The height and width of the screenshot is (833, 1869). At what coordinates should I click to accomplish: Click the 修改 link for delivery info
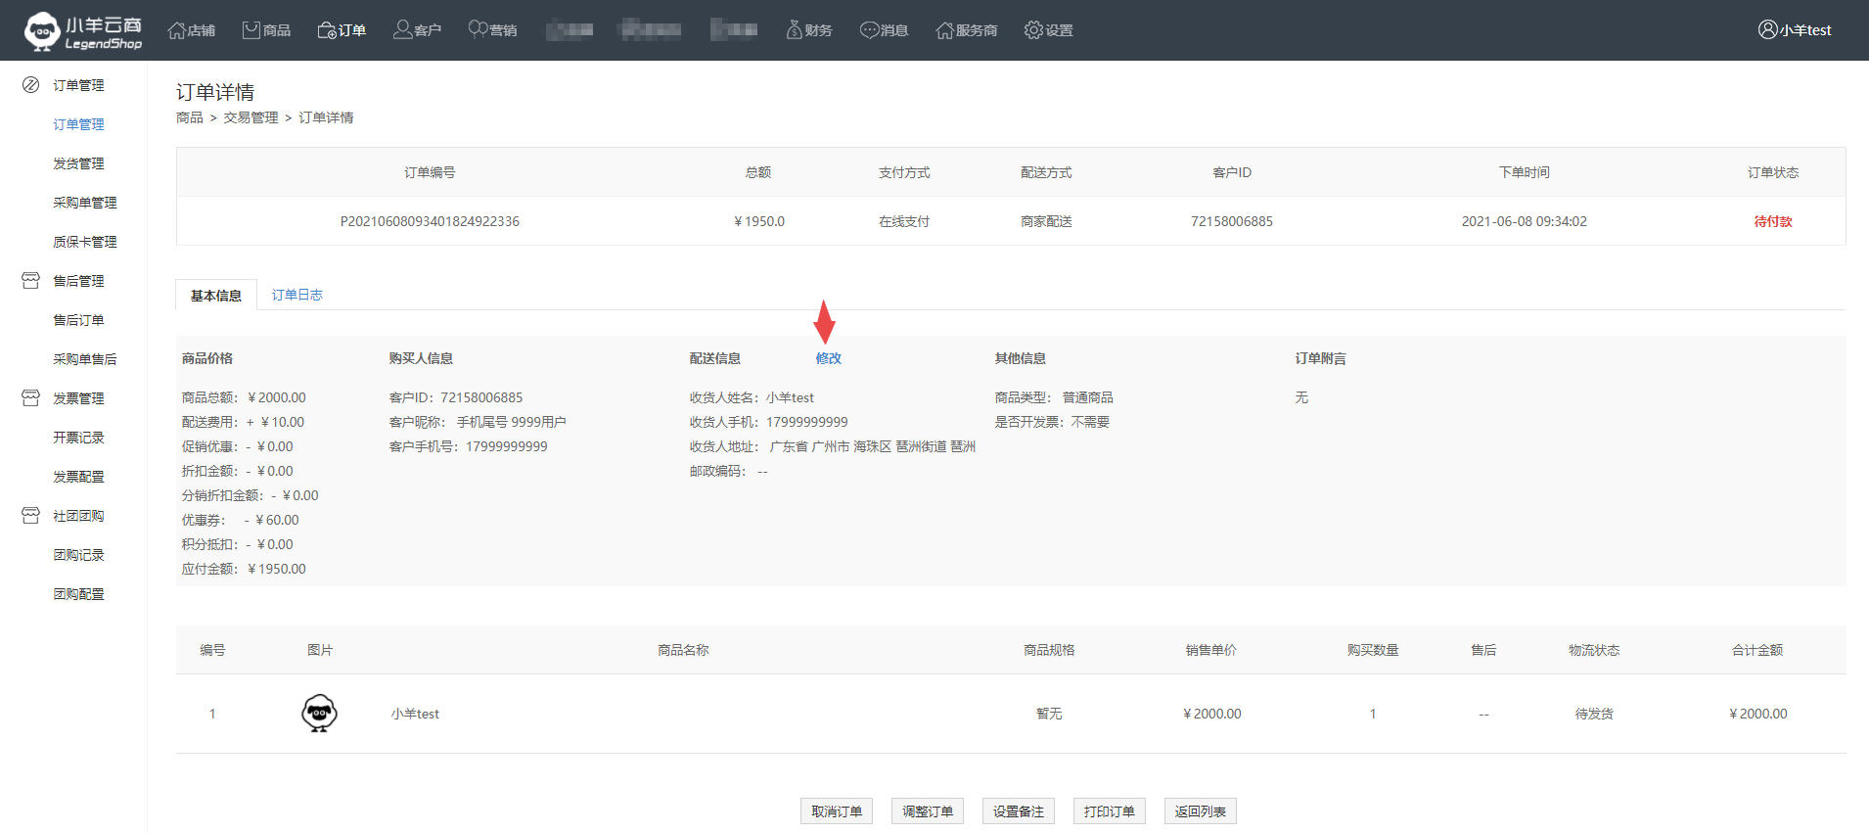[828, 358]
